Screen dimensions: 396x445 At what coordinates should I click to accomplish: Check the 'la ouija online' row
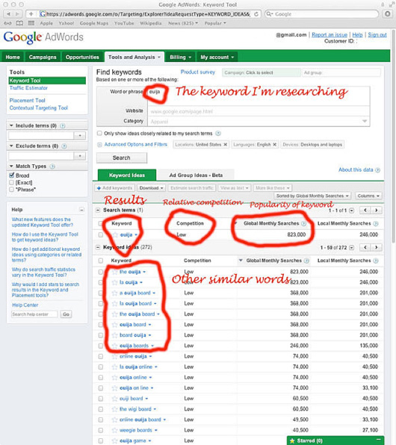pos(101,367)
